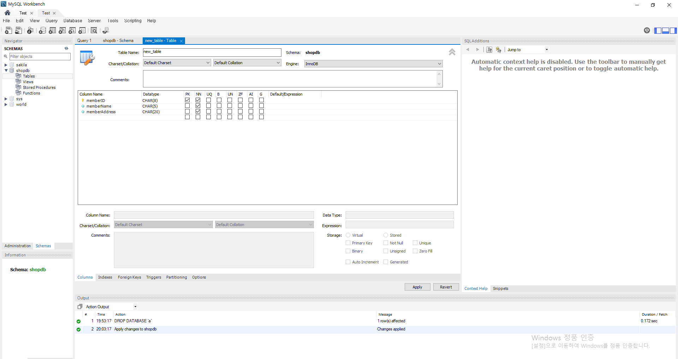
Task: Open the Scripting menu
Action: point(133,21)
